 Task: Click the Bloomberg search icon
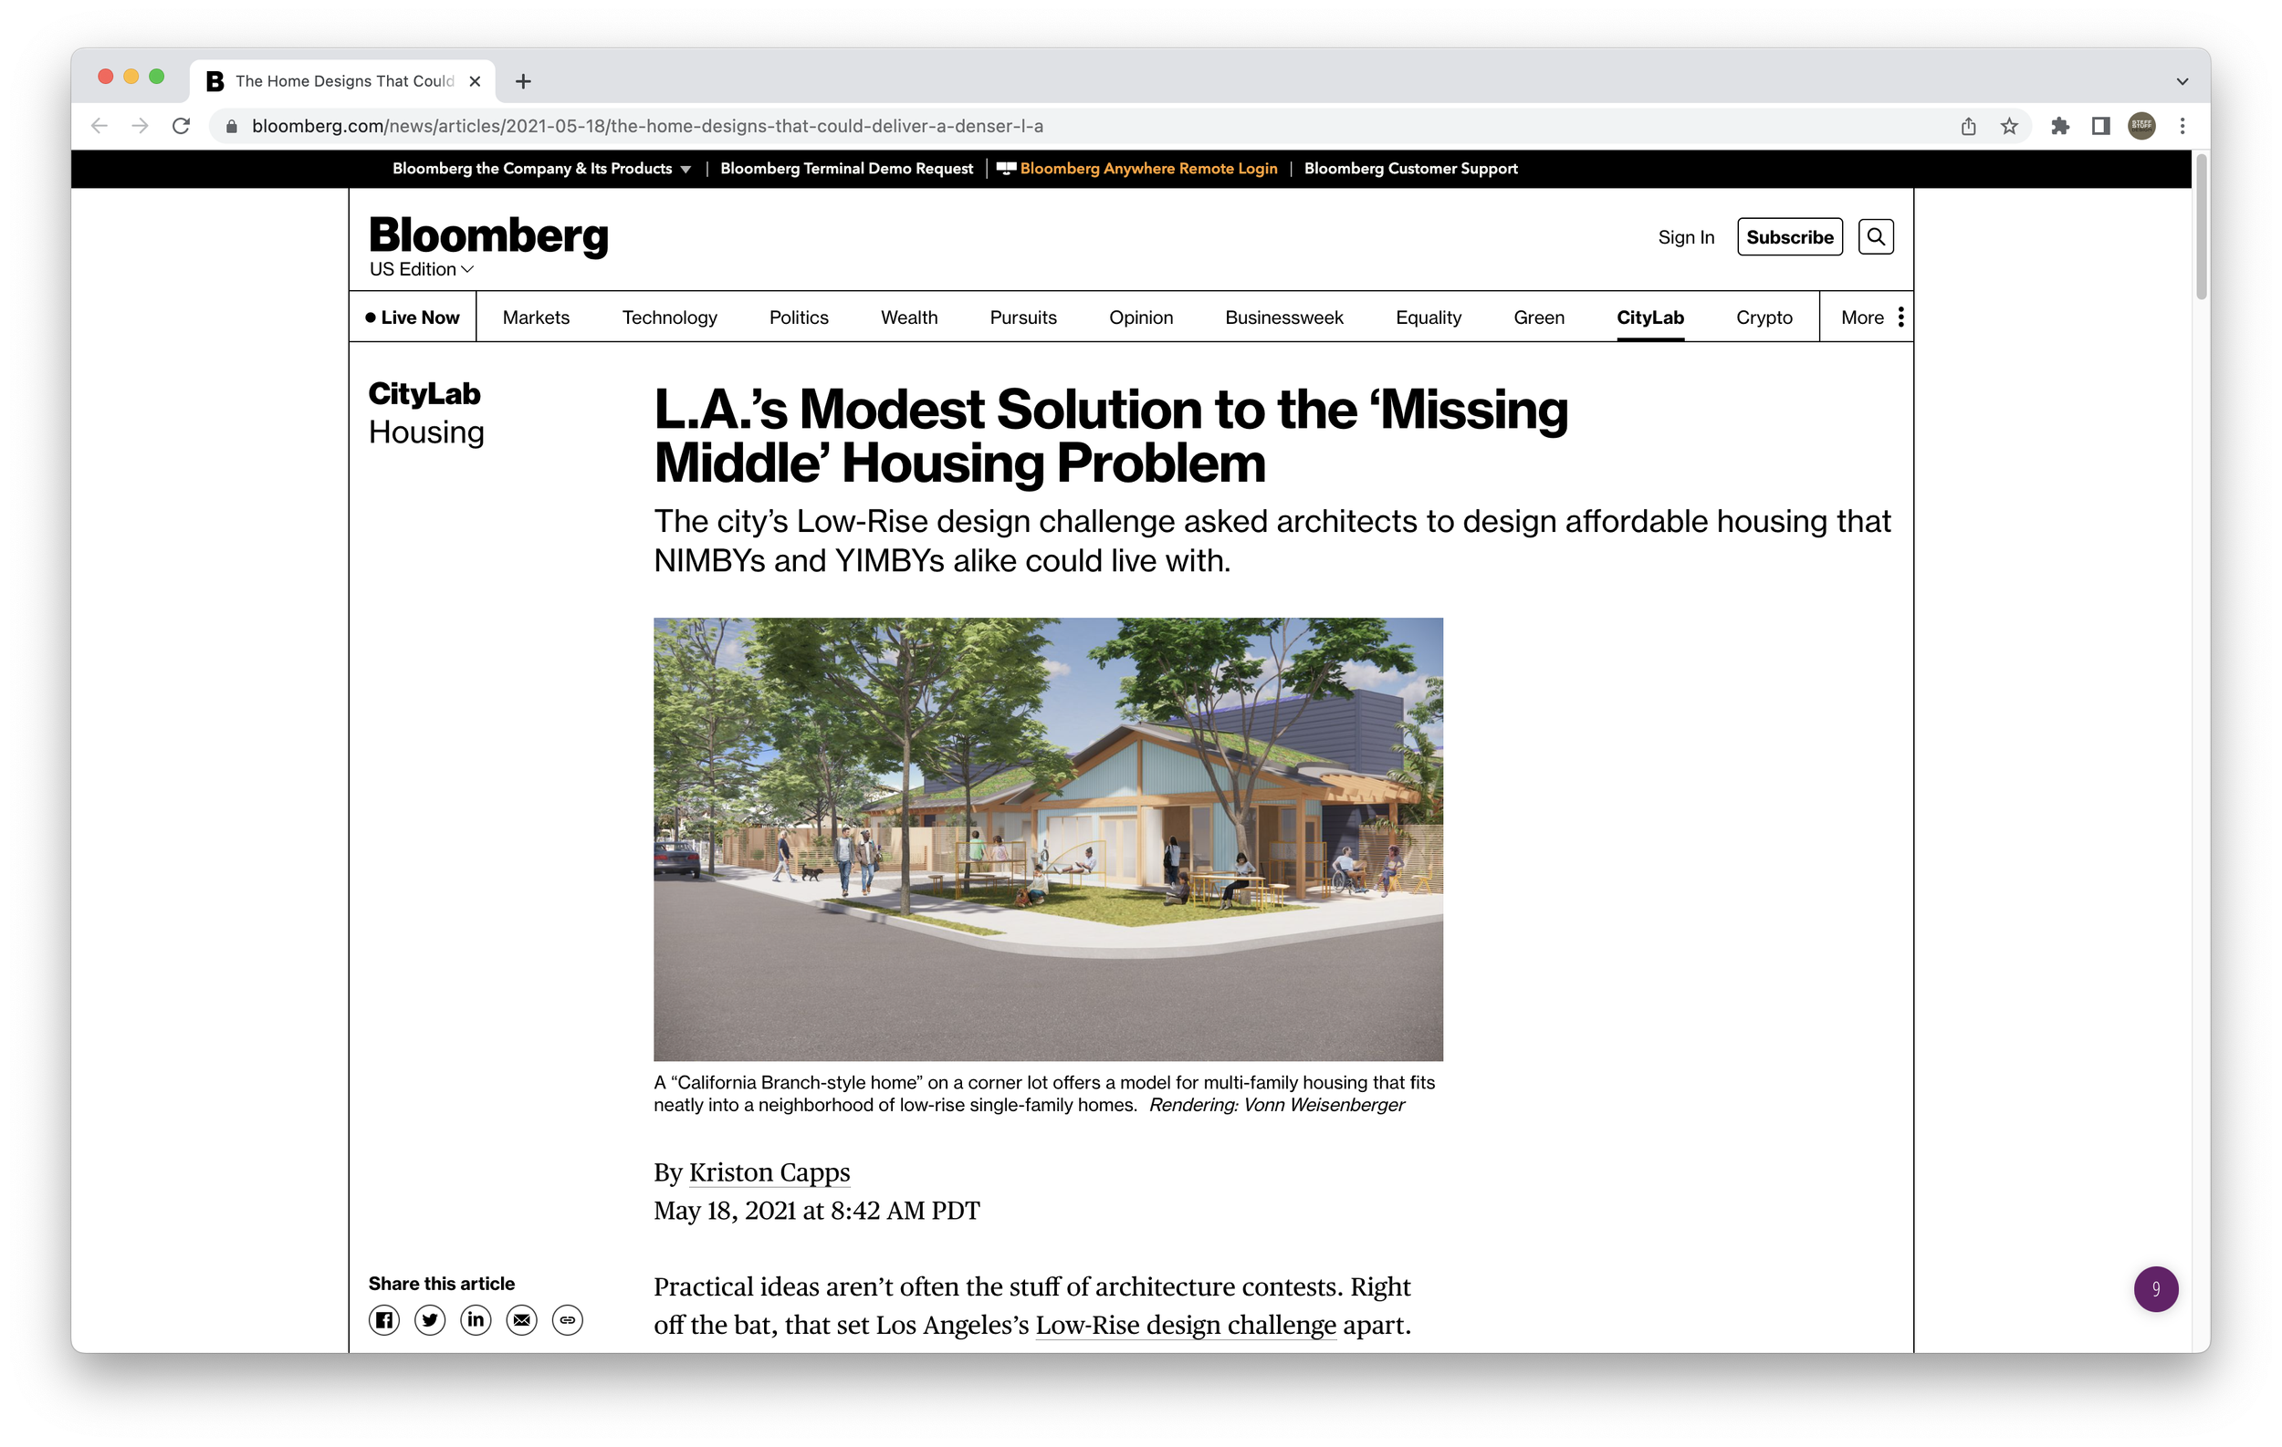(x=1875, y=236)
